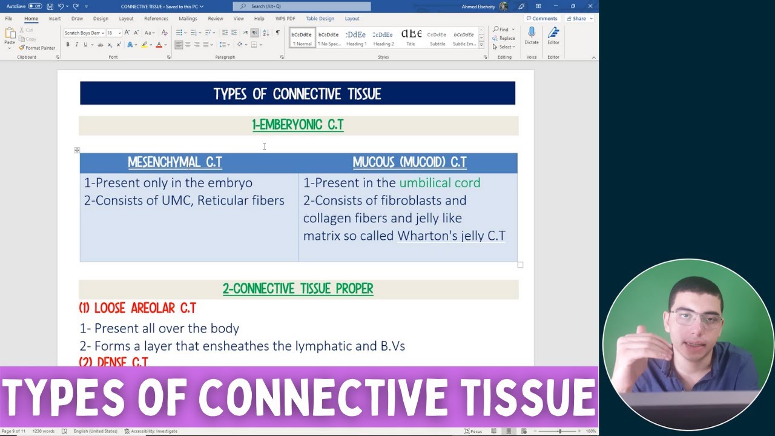The image size is (775, 436).
Task: Click the Undo arrow icon
Action: pyautogui.click(x=61, y=6)
